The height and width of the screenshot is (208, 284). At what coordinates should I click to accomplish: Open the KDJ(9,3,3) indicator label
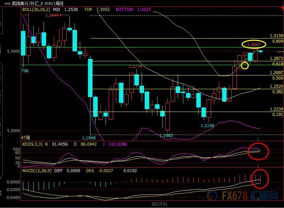[33, 144]
